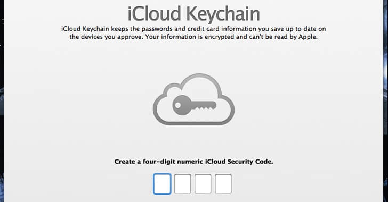Click the desktop wallpaper left of the dialog
The width and height of the screenshot is (388, 202).
coord(2,99)
